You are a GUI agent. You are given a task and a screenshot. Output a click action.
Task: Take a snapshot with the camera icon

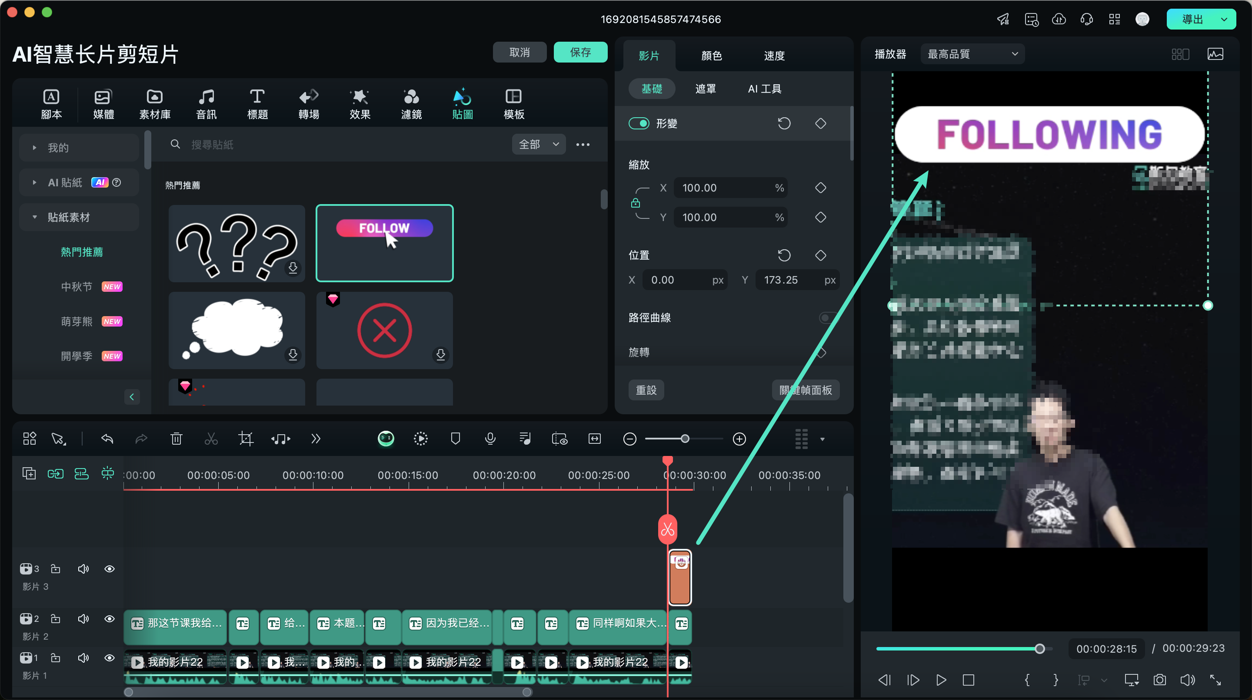pyautogui.click(x=1160, y=680)
